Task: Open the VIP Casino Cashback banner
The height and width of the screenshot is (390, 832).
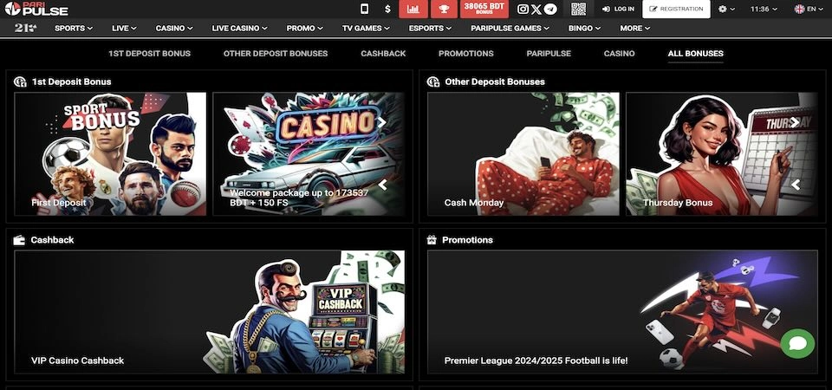Action: click(x=210, y=312)
